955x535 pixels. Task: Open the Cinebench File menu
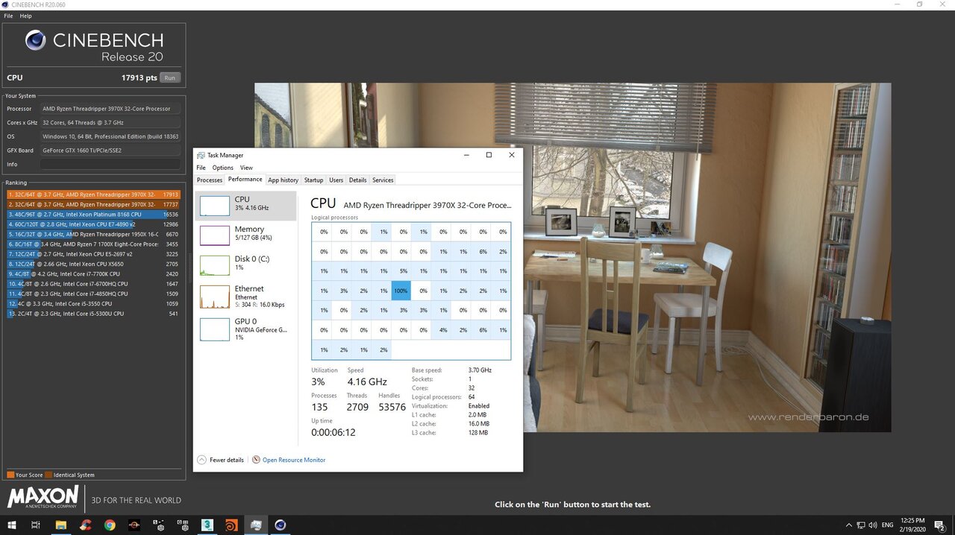tap(8, 16)
